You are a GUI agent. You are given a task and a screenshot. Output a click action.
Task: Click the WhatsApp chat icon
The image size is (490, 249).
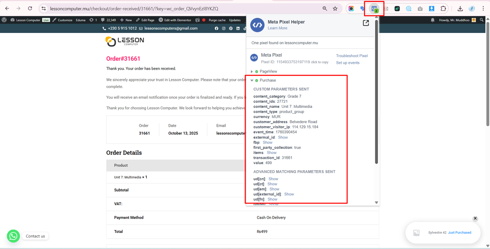tap(13, 236)
